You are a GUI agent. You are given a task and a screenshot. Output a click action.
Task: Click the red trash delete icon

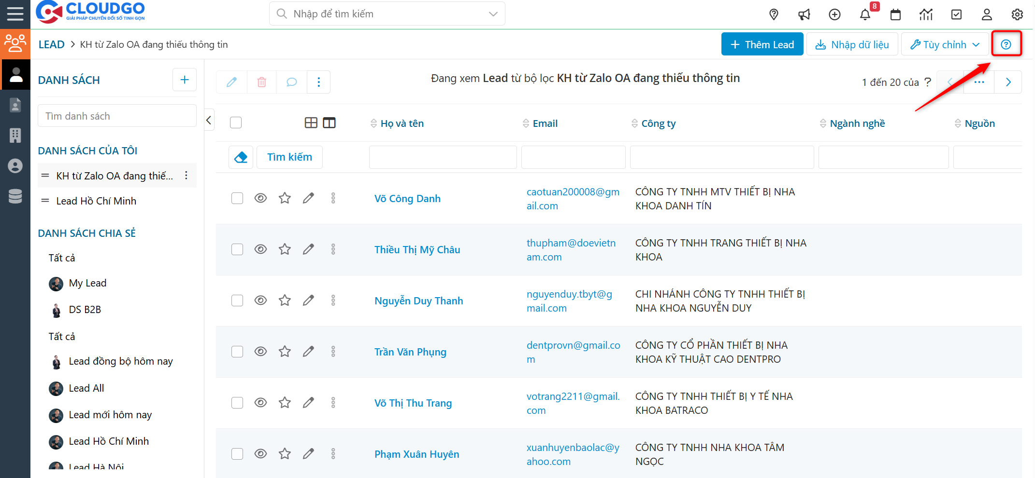pos(261,82)
